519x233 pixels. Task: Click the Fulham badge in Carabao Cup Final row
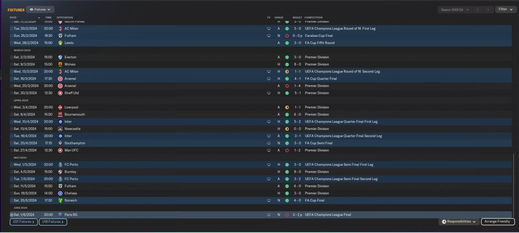point(60,36)
